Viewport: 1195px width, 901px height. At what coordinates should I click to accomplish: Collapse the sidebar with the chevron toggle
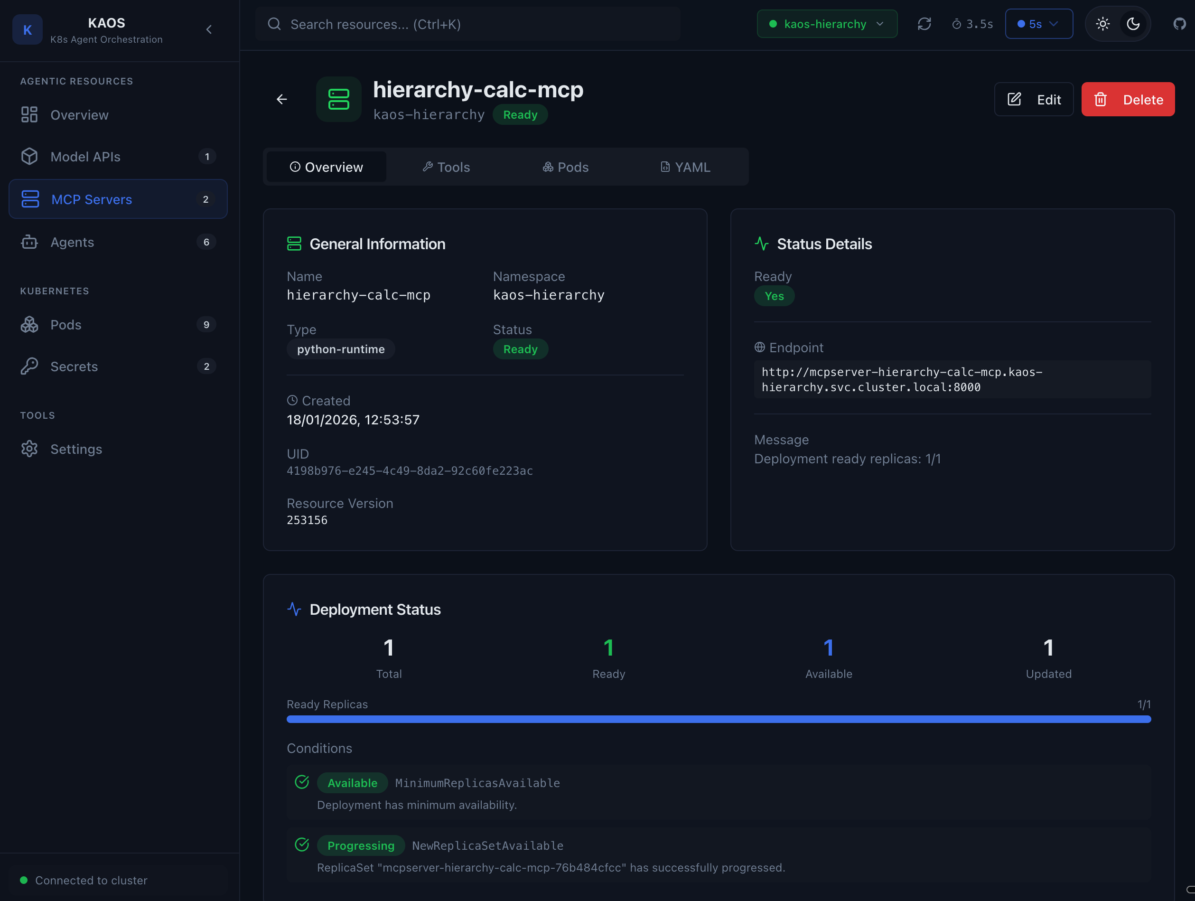(209, 30)
